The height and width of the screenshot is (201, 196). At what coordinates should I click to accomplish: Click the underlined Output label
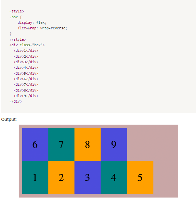coord(9,119)
